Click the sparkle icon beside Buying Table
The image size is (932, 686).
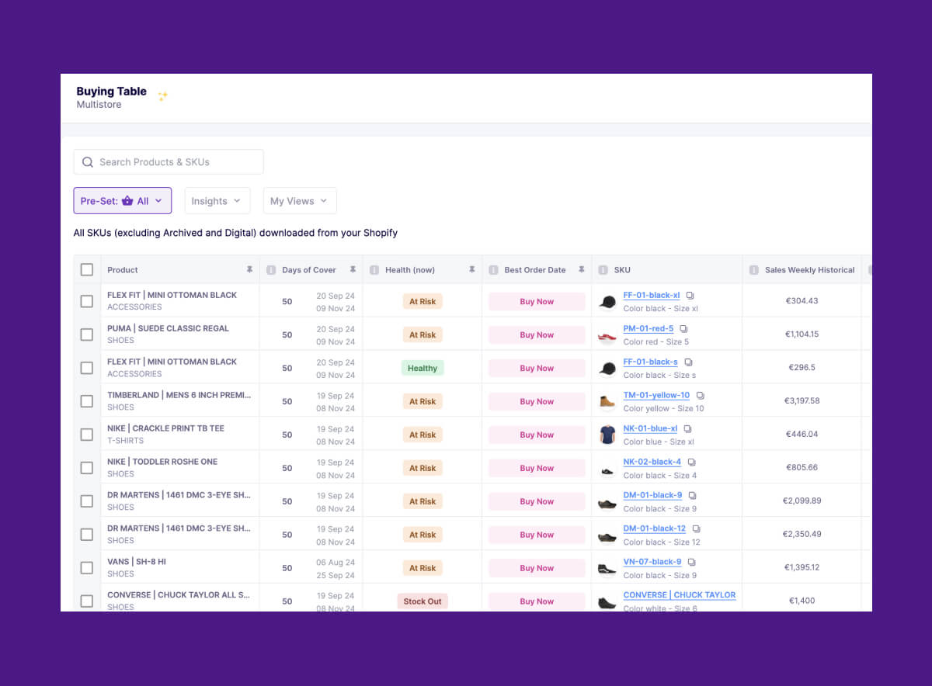pyautogui.click(x=162, y=96)
